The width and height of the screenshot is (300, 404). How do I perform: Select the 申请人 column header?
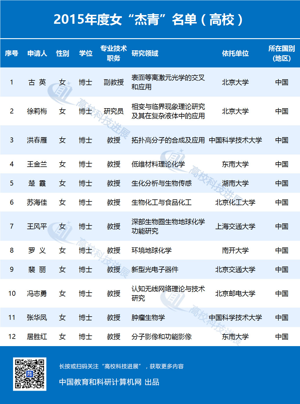tap(37, 53)
